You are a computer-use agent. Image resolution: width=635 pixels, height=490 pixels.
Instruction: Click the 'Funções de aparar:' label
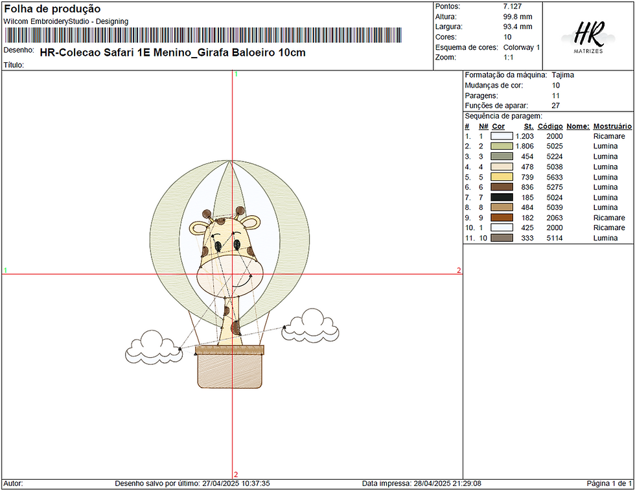tap(496, 106)
